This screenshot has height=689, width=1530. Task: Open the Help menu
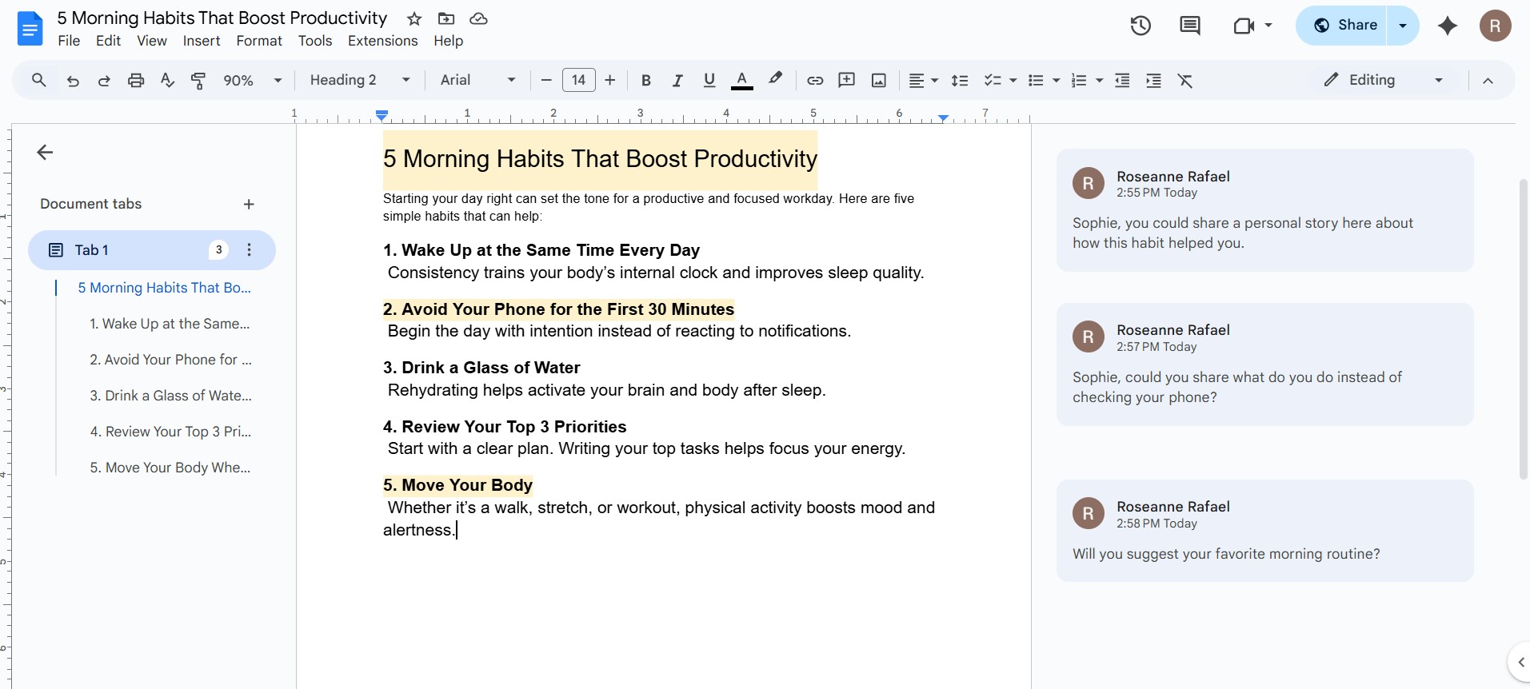[449, 41]
